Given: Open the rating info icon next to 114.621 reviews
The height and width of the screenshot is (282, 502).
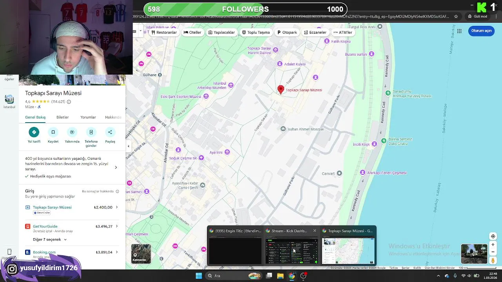Looking at the screenshot, I should [69, 102].
